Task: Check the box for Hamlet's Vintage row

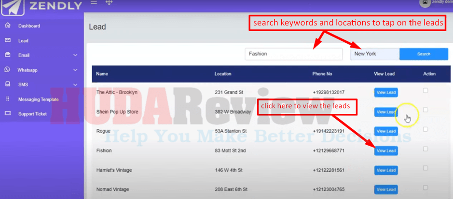Action: (426, 168)
